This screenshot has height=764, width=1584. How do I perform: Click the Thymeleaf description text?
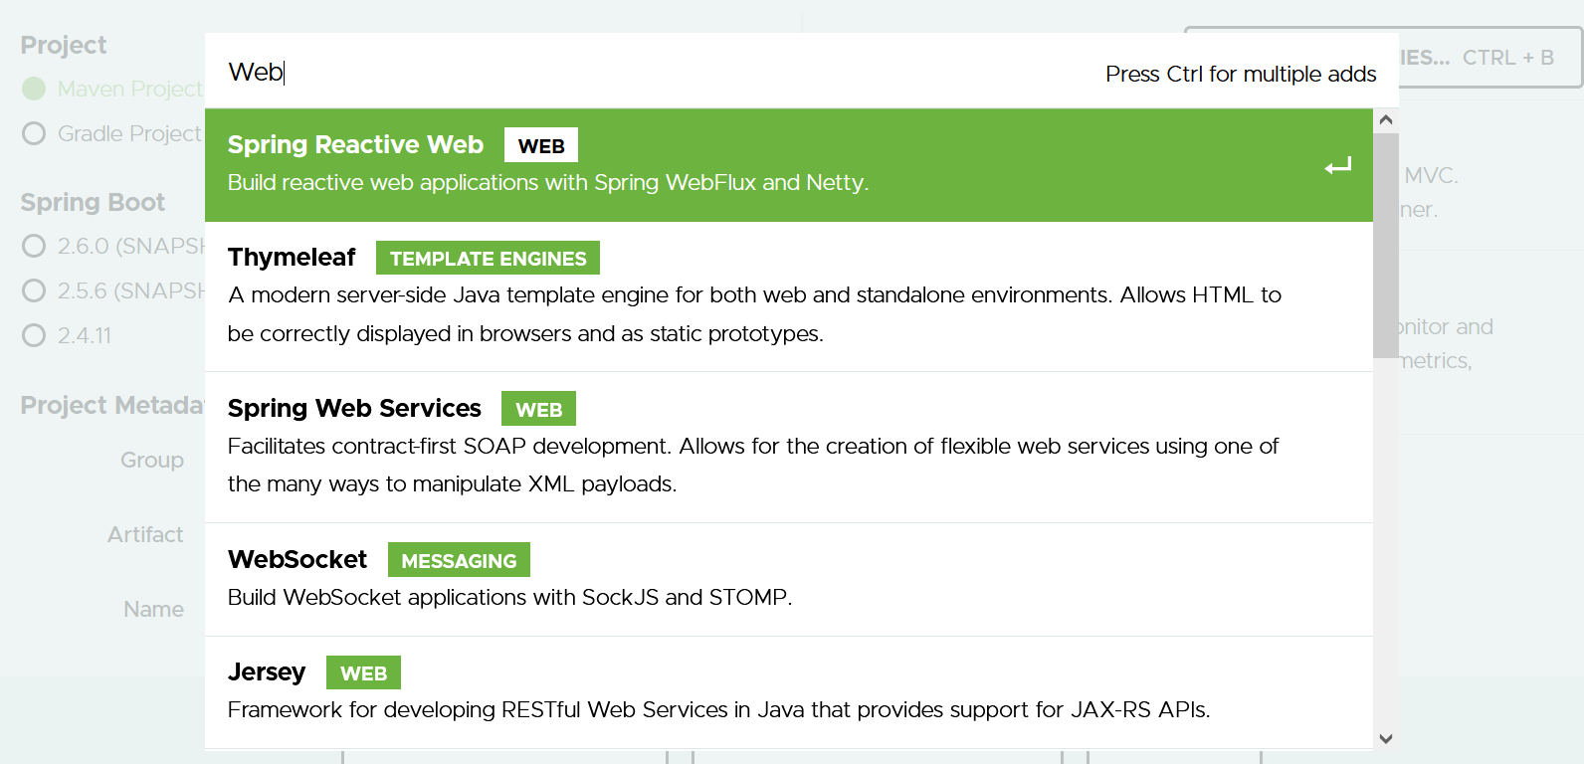[754, 314]
